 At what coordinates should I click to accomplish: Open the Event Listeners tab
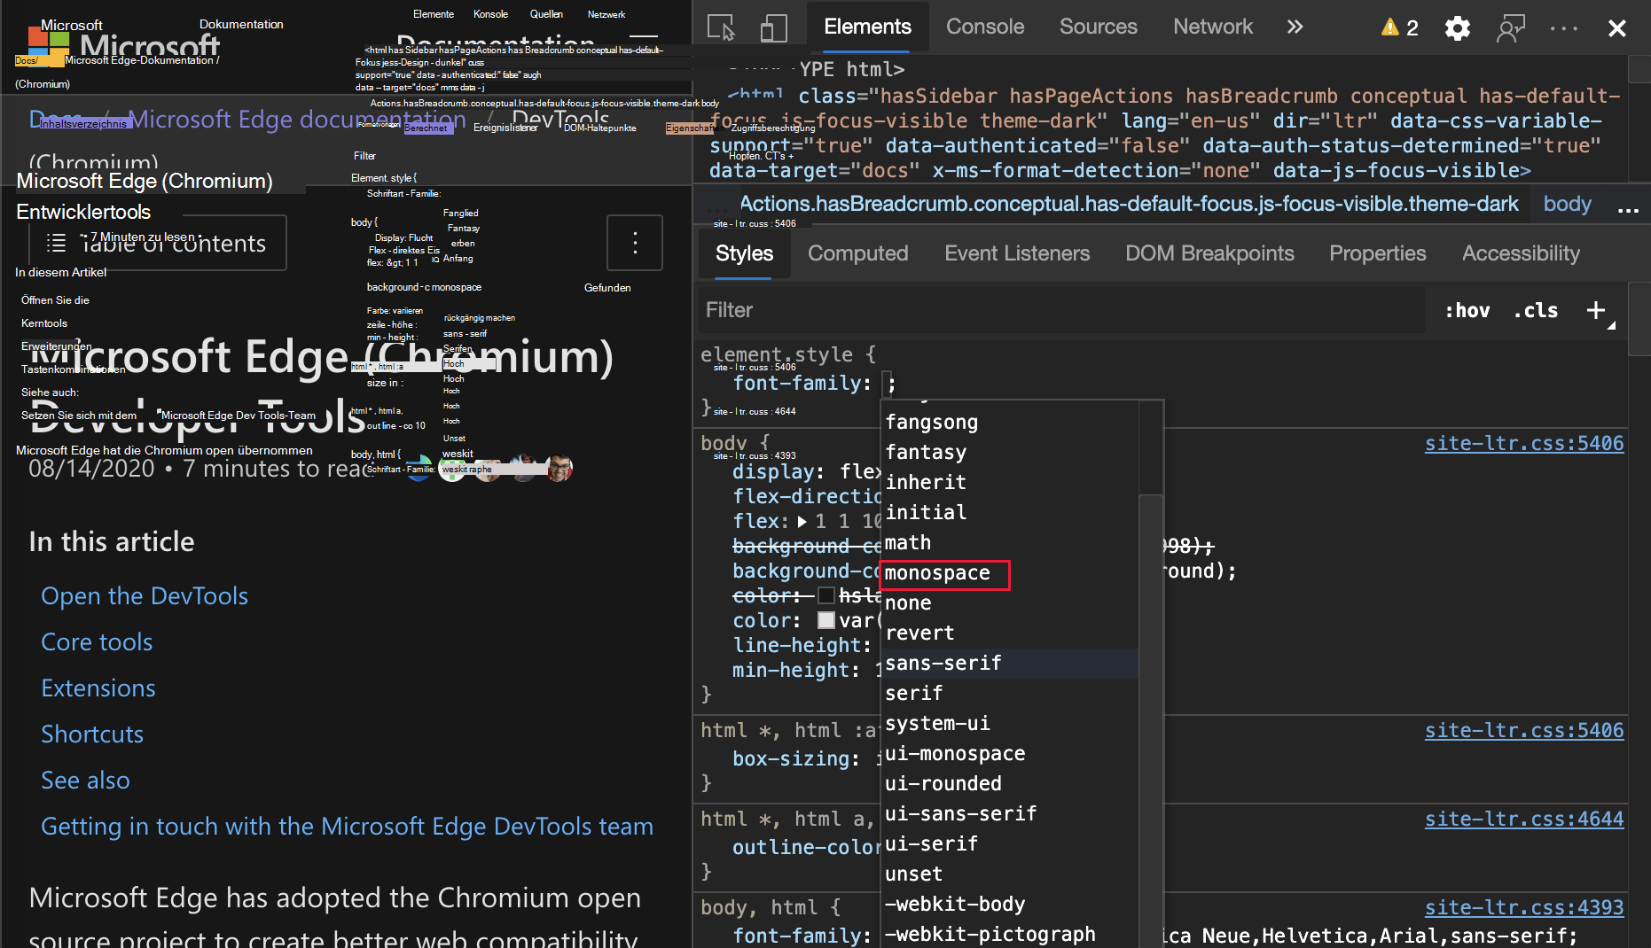[x=1017, y=253]
